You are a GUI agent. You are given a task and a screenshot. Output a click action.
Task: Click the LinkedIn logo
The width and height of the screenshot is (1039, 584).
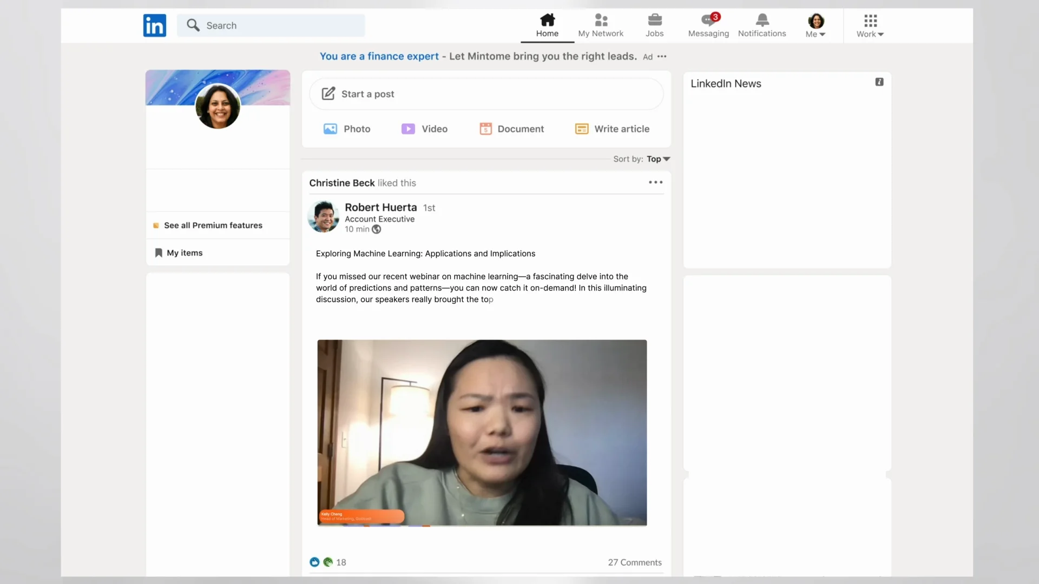[x=154, y=25]
